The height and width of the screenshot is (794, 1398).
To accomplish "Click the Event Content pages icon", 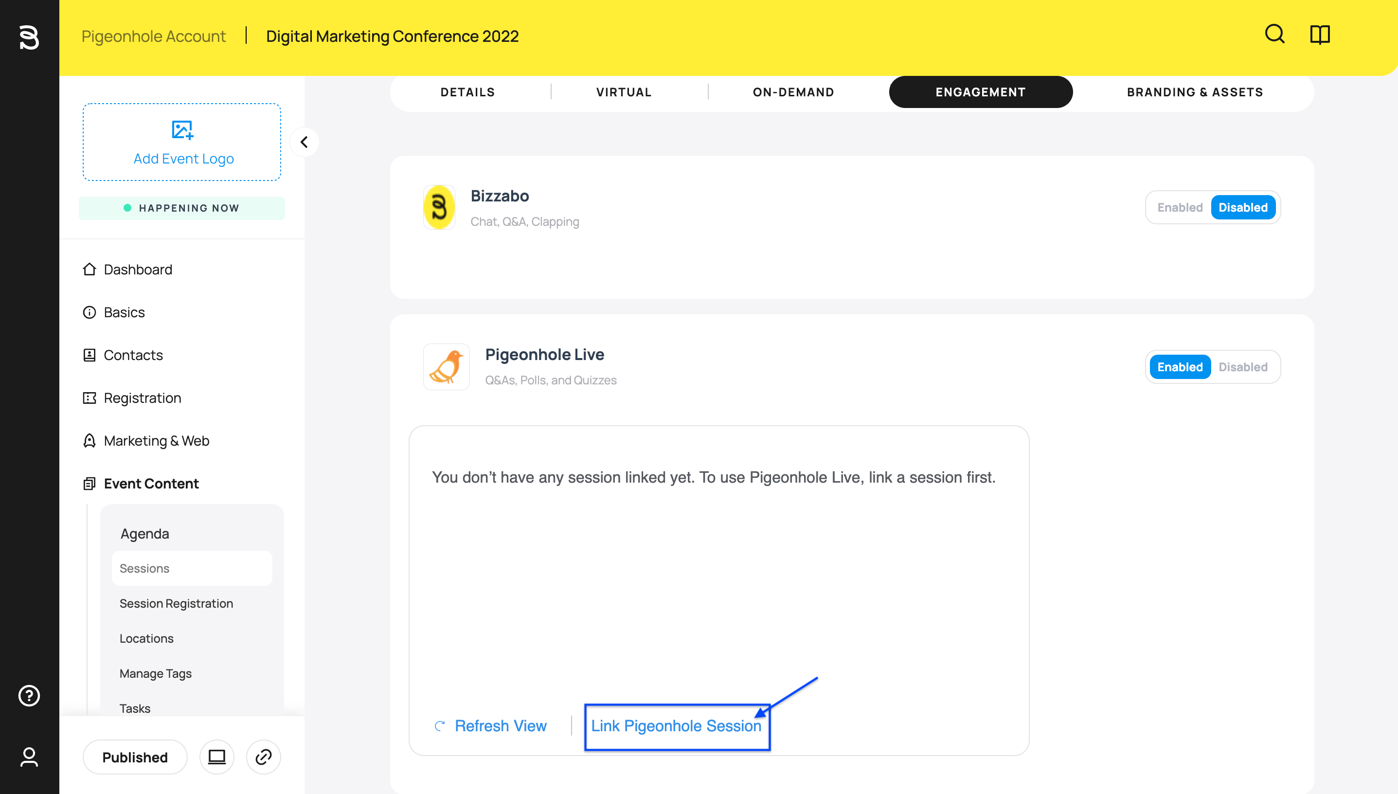I will point(90,484).
